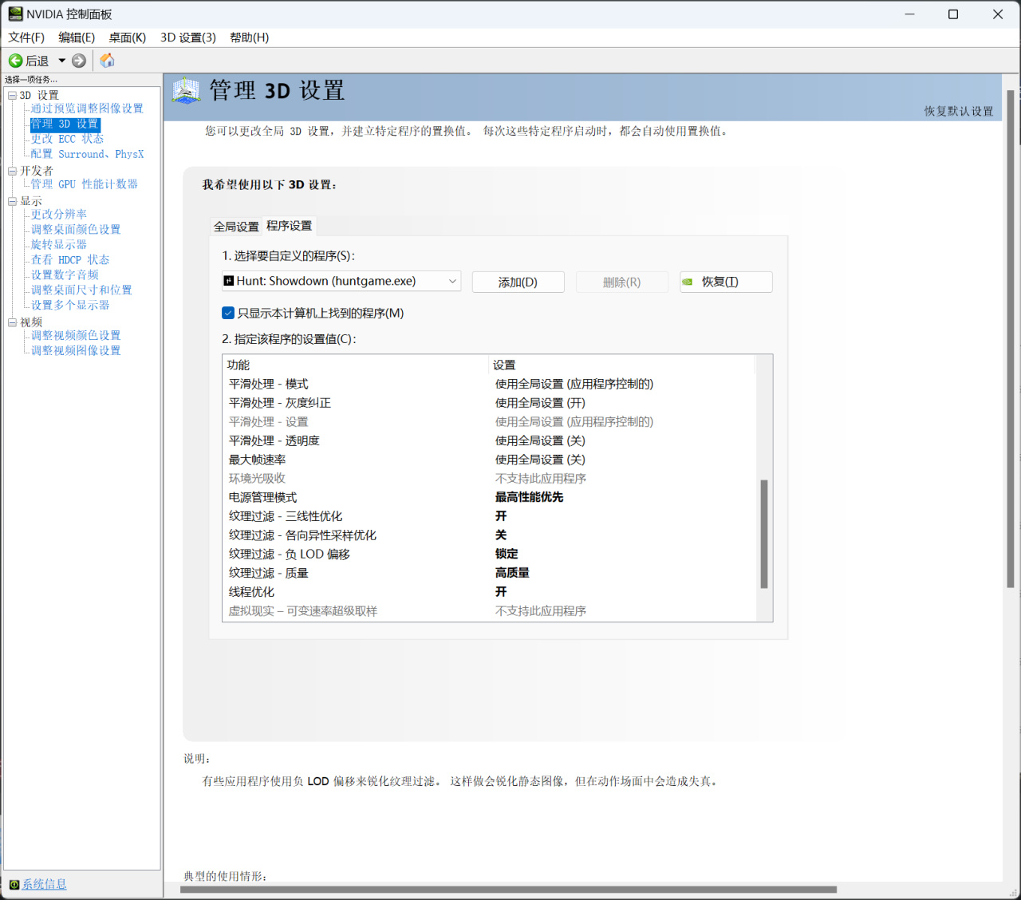Collapse the 显示 tree node

pyautogui.click(x=12, y=201)
